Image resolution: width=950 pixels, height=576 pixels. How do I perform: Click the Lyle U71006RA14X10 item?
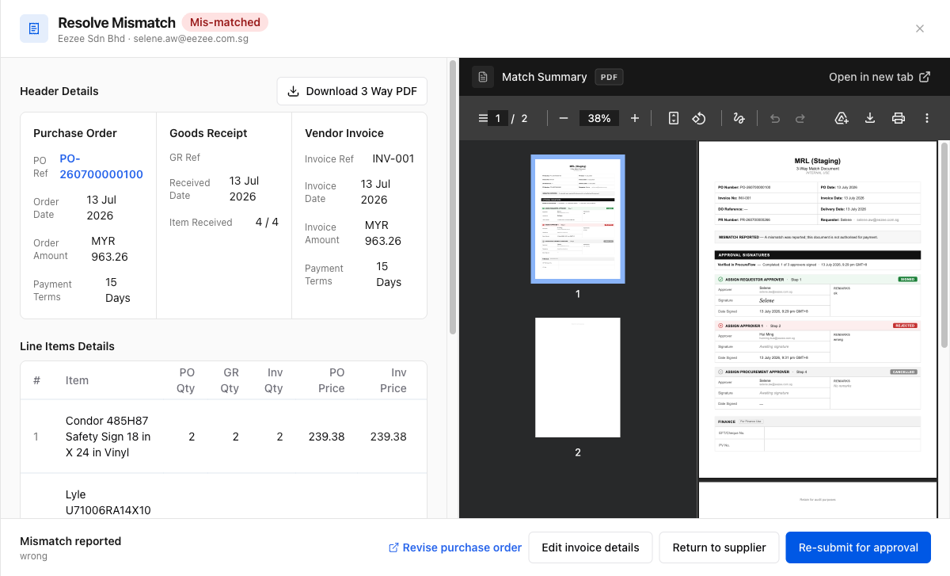click(108, 502)
